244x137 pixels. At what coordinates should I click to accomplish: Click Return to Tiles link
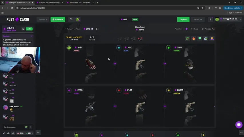(x=72, y=29)
